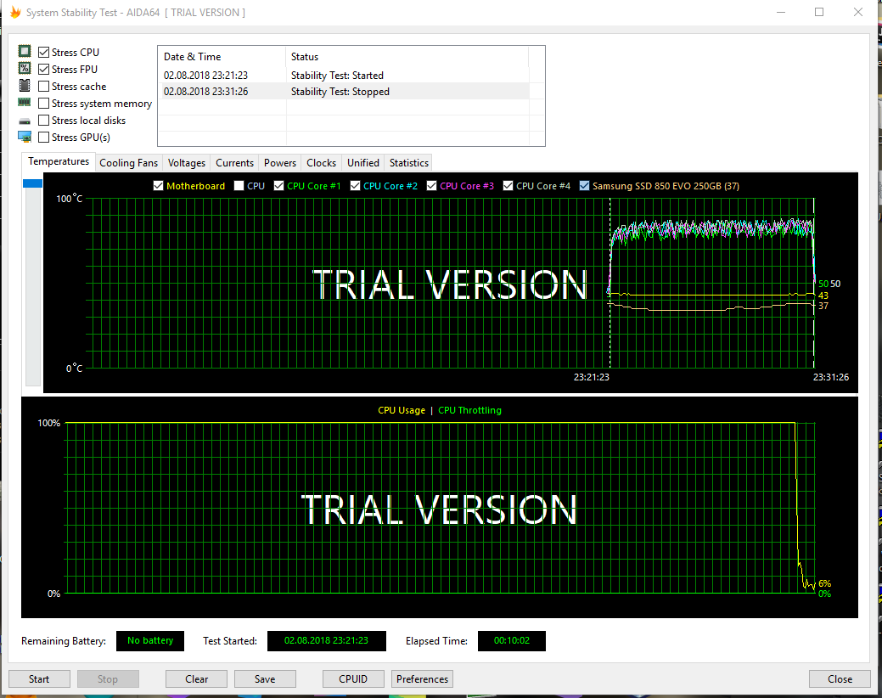The width and height of the screenshot is (882, 698).
Task: Select the Stability Test: Started log row
Action: click(x=345, y=76)
